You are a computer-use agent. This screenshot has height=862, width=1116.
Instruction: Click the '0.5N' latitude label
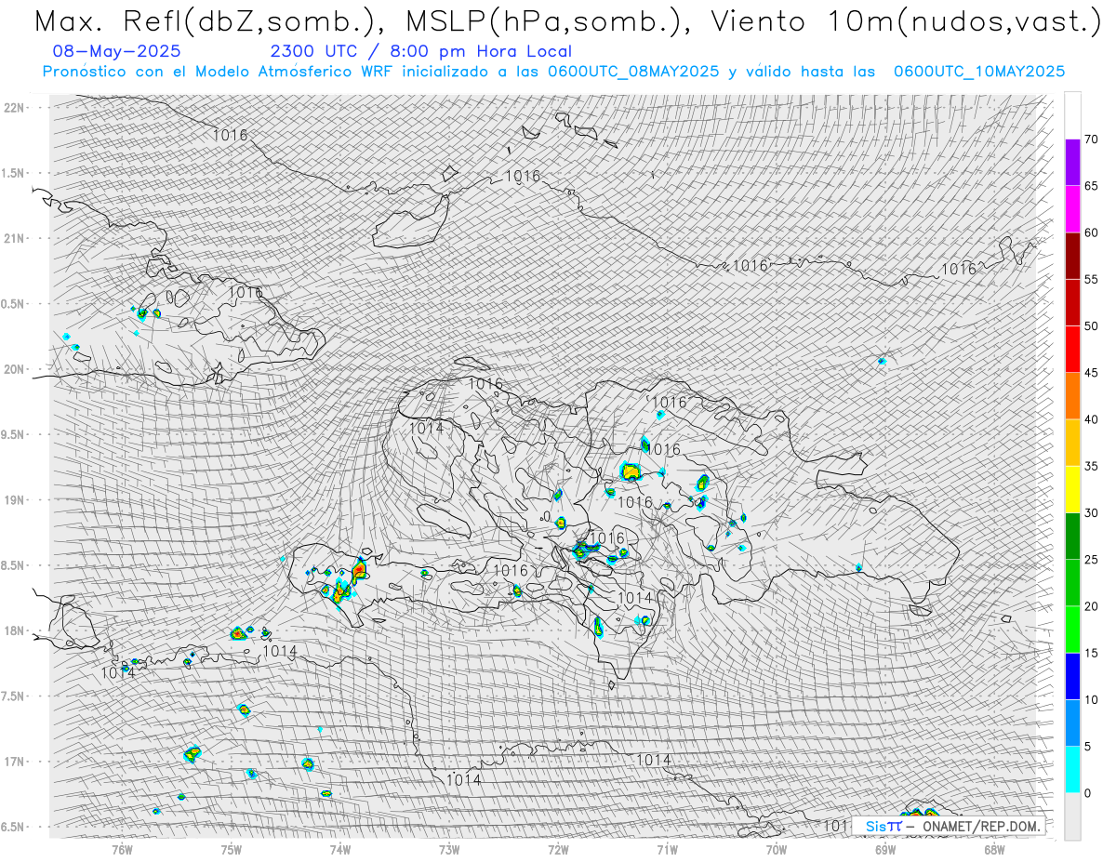14,304
